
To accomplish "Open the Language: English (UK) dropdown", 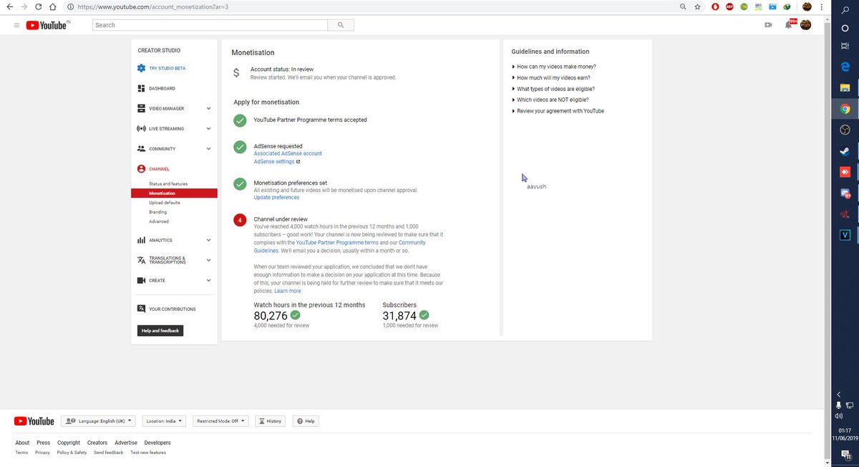I will point(99,421).
